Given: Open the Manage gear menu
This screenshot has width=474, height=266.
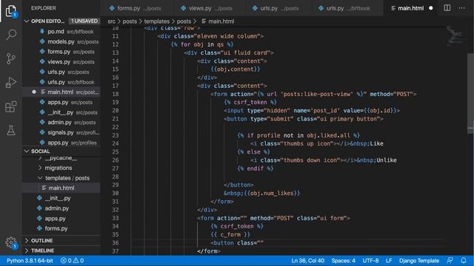Looking at the screenshot, I should point(11,242).
